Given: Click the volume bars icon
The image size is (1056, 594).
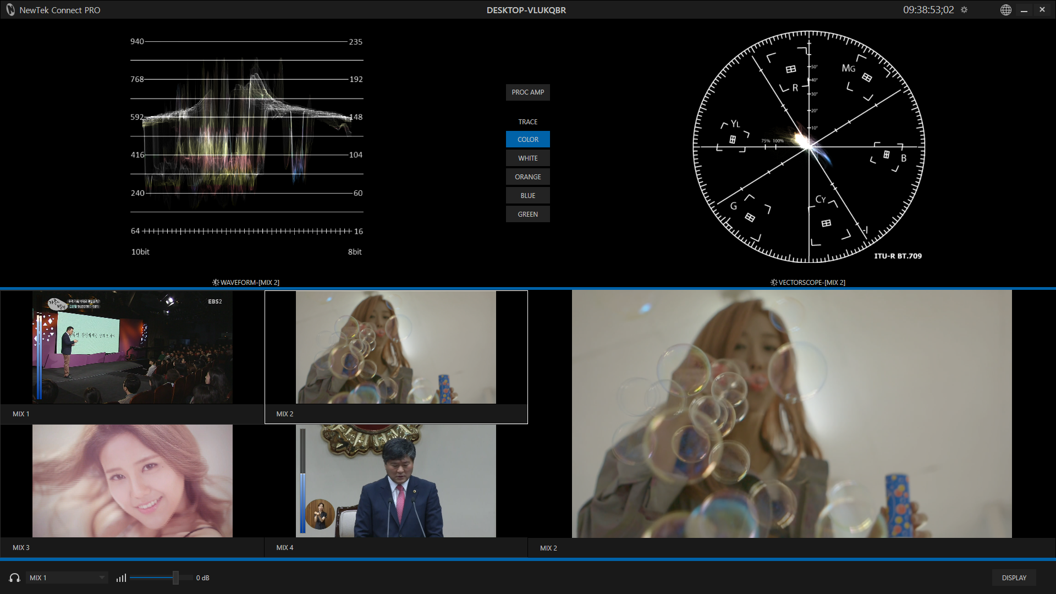Looking at the screenshot, I should tap(121, 577).
